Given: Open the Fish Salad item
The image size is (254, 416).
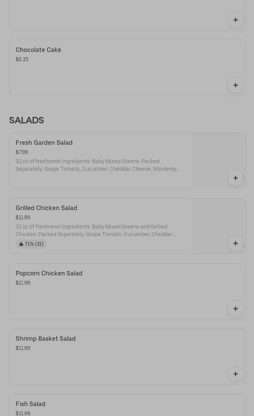Looking at the screenshot, I should (31, 404).
